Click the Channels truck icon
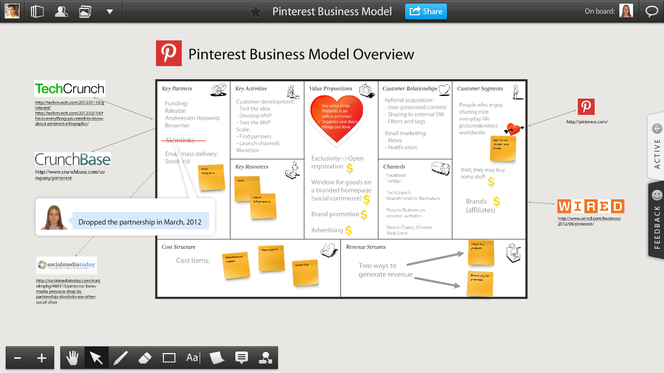The height and width of the screenshot is (373, 664). coord(440,169)
